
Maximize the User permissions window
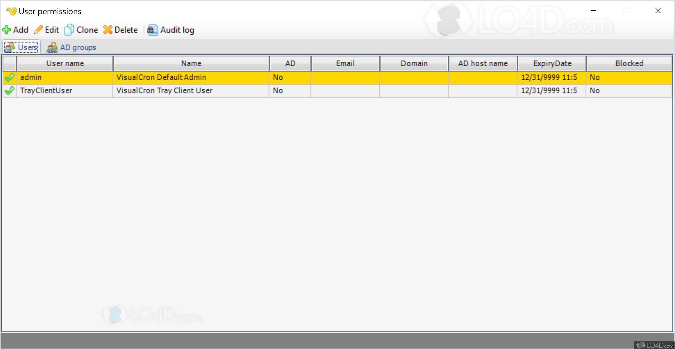[625, 11]
